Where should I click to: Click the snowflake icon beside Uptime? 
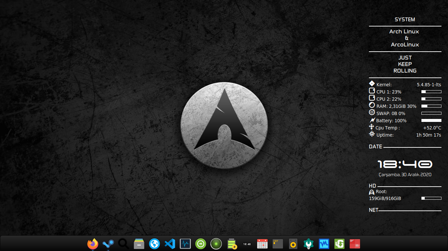click(372, 134)
